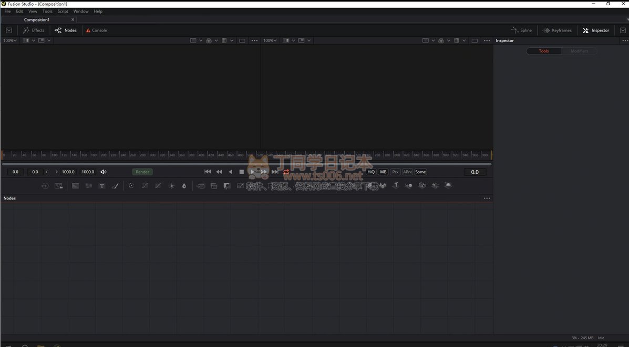The height and width of the screenshot is (347, 629).
Task: Add a Blur node from toolbar
Action: [x=184, y=186]
